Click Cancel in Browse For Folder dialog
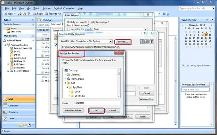 click(x=113, y=110)
